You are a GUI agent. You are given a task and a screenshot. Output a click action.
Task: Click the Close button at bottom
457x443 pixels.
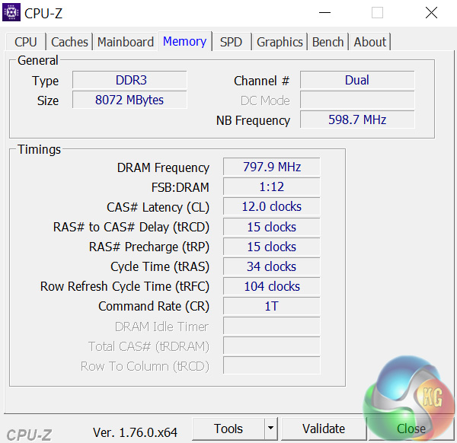pyautogui.click(x=411, y=429)
